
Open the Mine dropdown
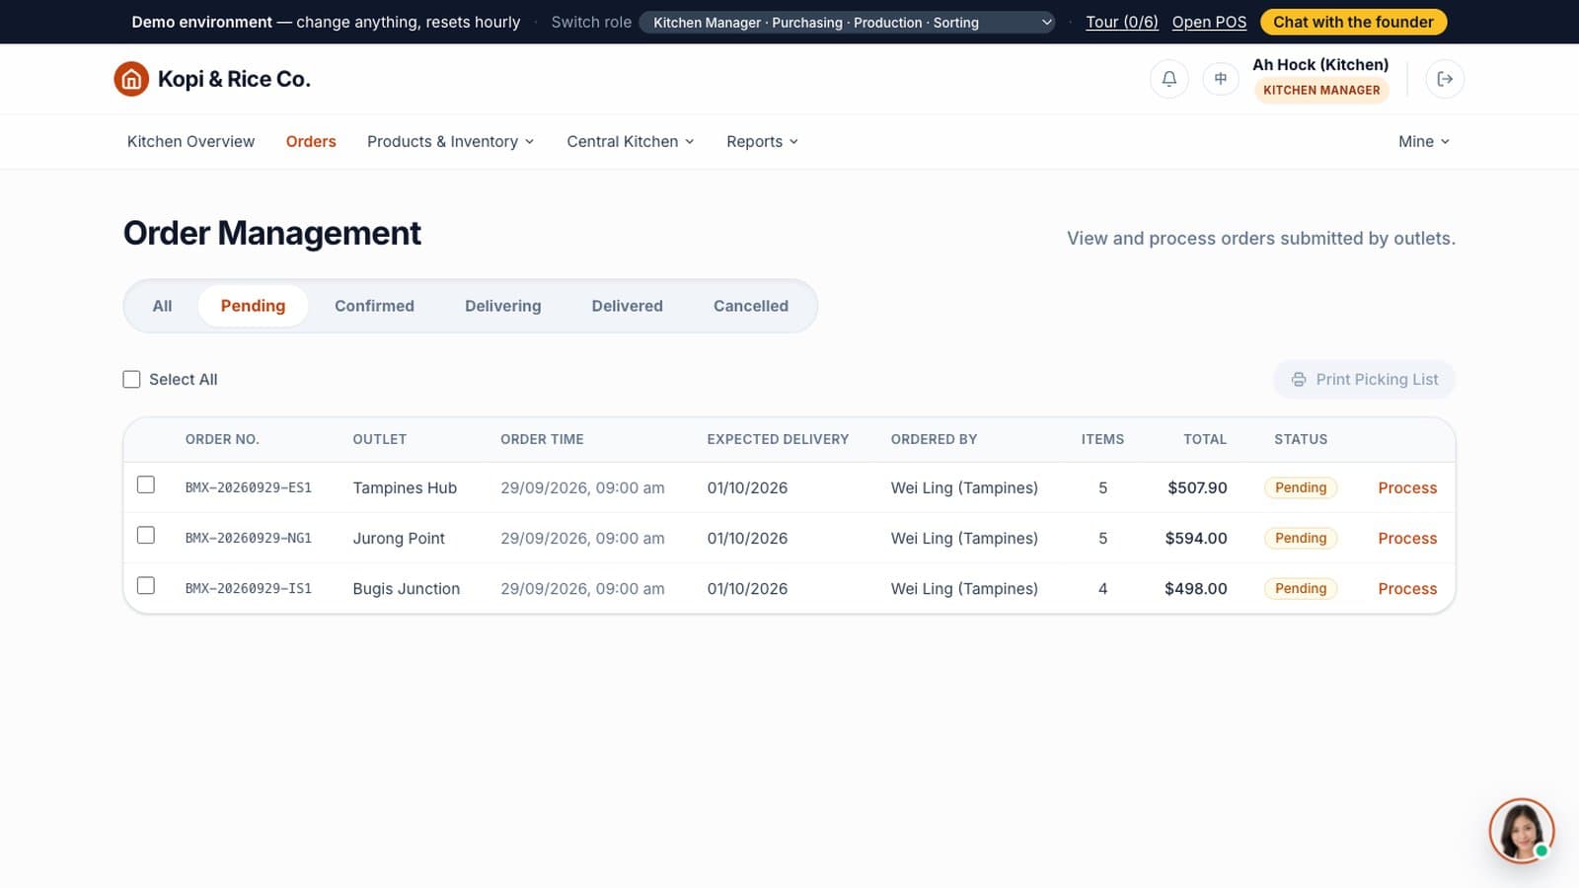[x=1424, y=142]
